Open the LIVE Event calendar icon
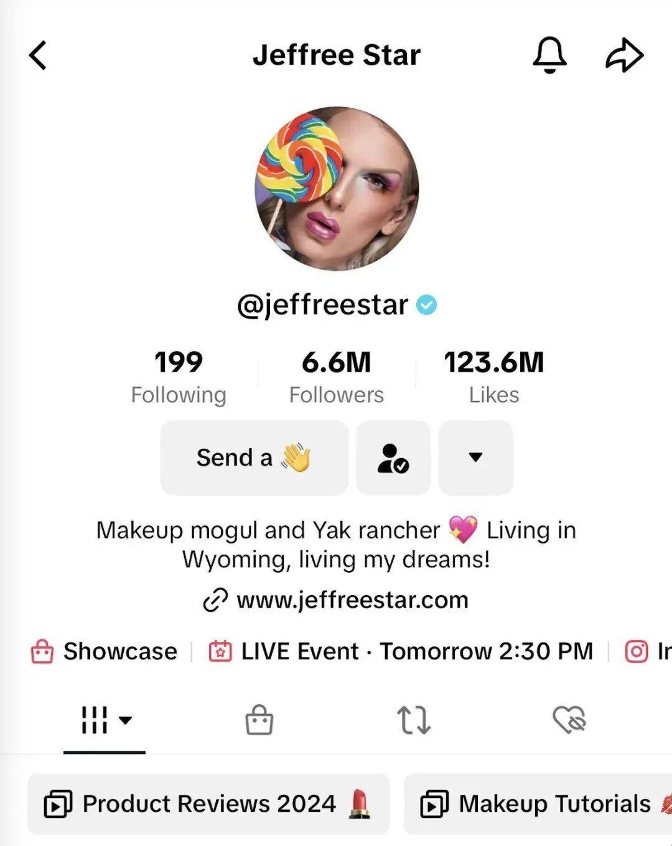Viewport: 672px width, 846px height. coord(220,651)
